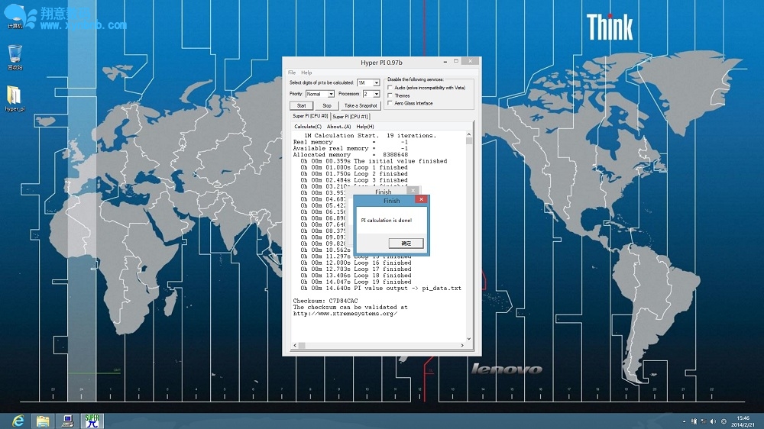The height and width of the screenshot is (429, 764).
Task: Click the '1M Calculation Start' log line
Action: (x=371, y=135)
